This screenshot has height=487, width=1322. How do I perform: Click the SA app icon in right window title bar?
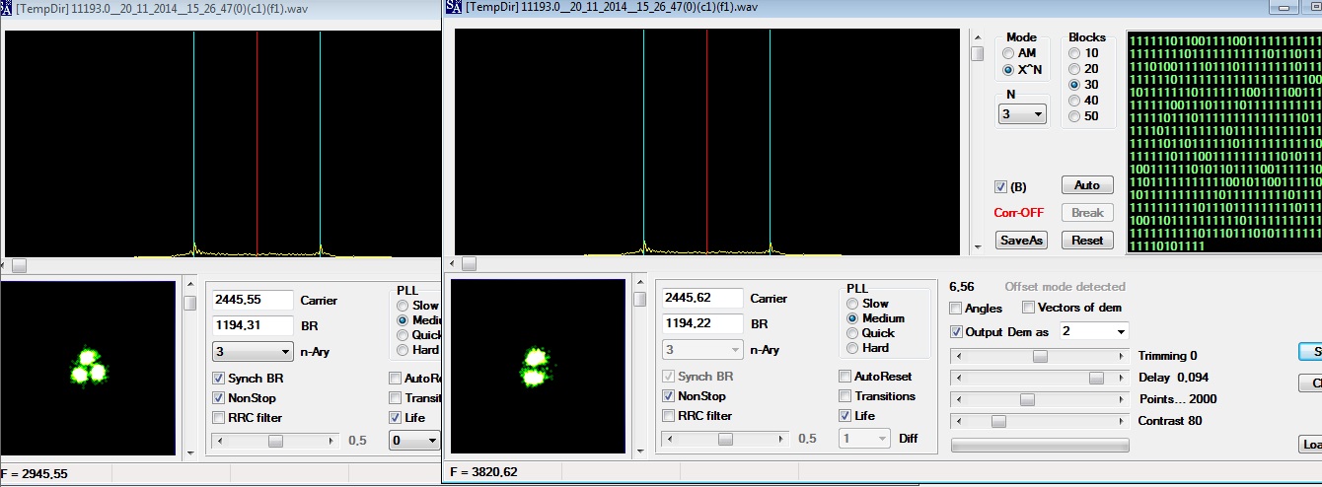coord(453,7)
